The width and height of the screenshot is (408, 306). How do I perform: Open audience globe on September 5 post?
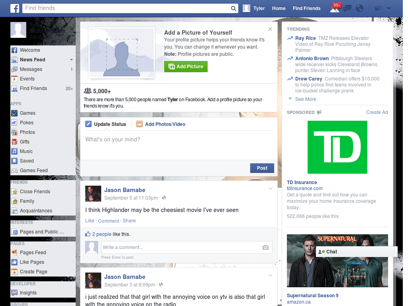164,198
